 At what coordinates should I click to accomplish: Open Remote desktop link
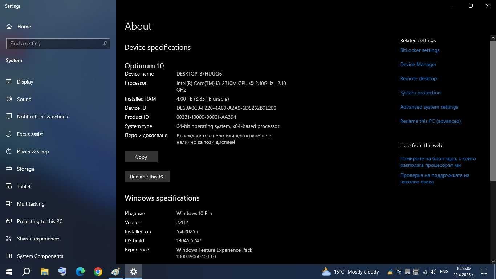[418, 78]
